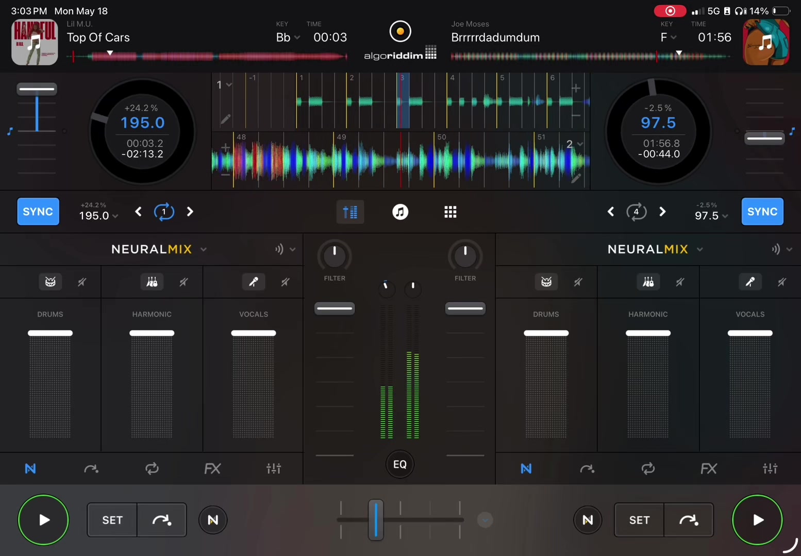Play the right deck track
Screen dimensions: 801x556
[757, 520]
